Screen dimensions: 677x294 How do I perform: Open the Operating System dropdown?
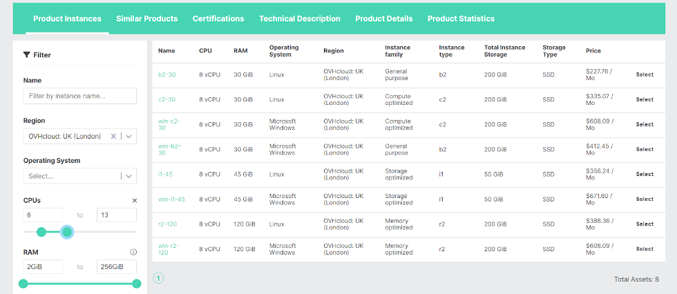(80, 176)
